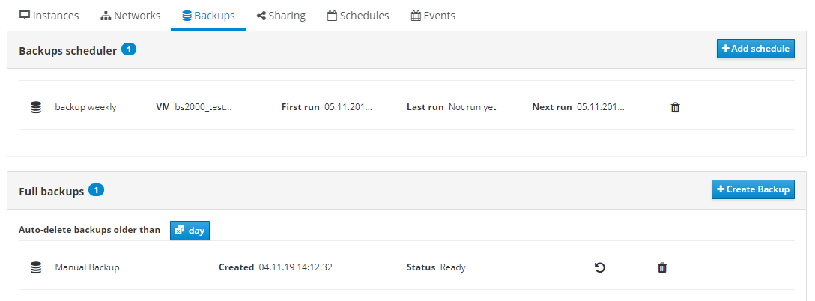Open the Schedules tab
Image resolution: width=815 pixels, height=301 pixels.
pyautogui.click(x=358, y=16)
